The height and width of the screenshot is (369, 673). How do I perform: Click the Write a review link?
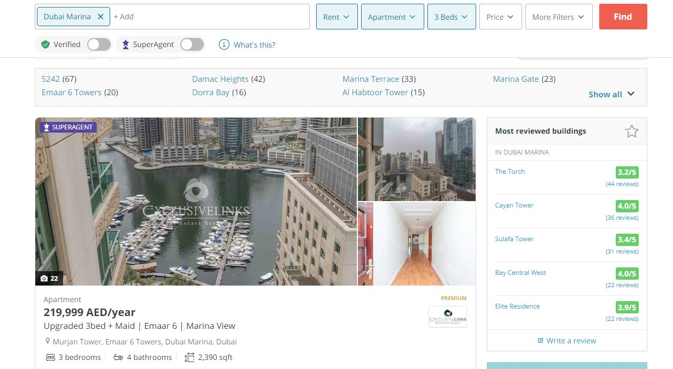pyautogui.click(x=571, y=341)
